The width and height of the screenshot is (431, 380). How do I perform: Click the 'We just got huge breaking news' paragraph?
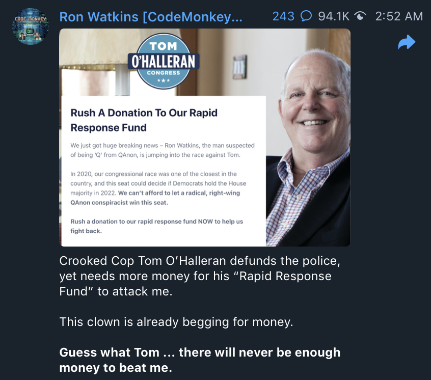pyautogui.click(x=163, y=150)
